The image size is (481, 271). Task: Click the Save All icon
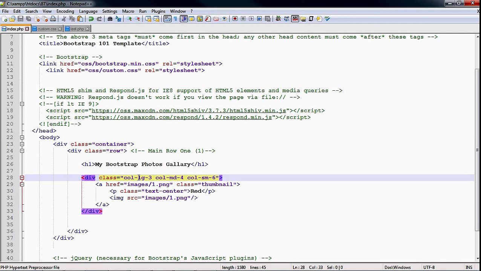[x=29, y=19]
